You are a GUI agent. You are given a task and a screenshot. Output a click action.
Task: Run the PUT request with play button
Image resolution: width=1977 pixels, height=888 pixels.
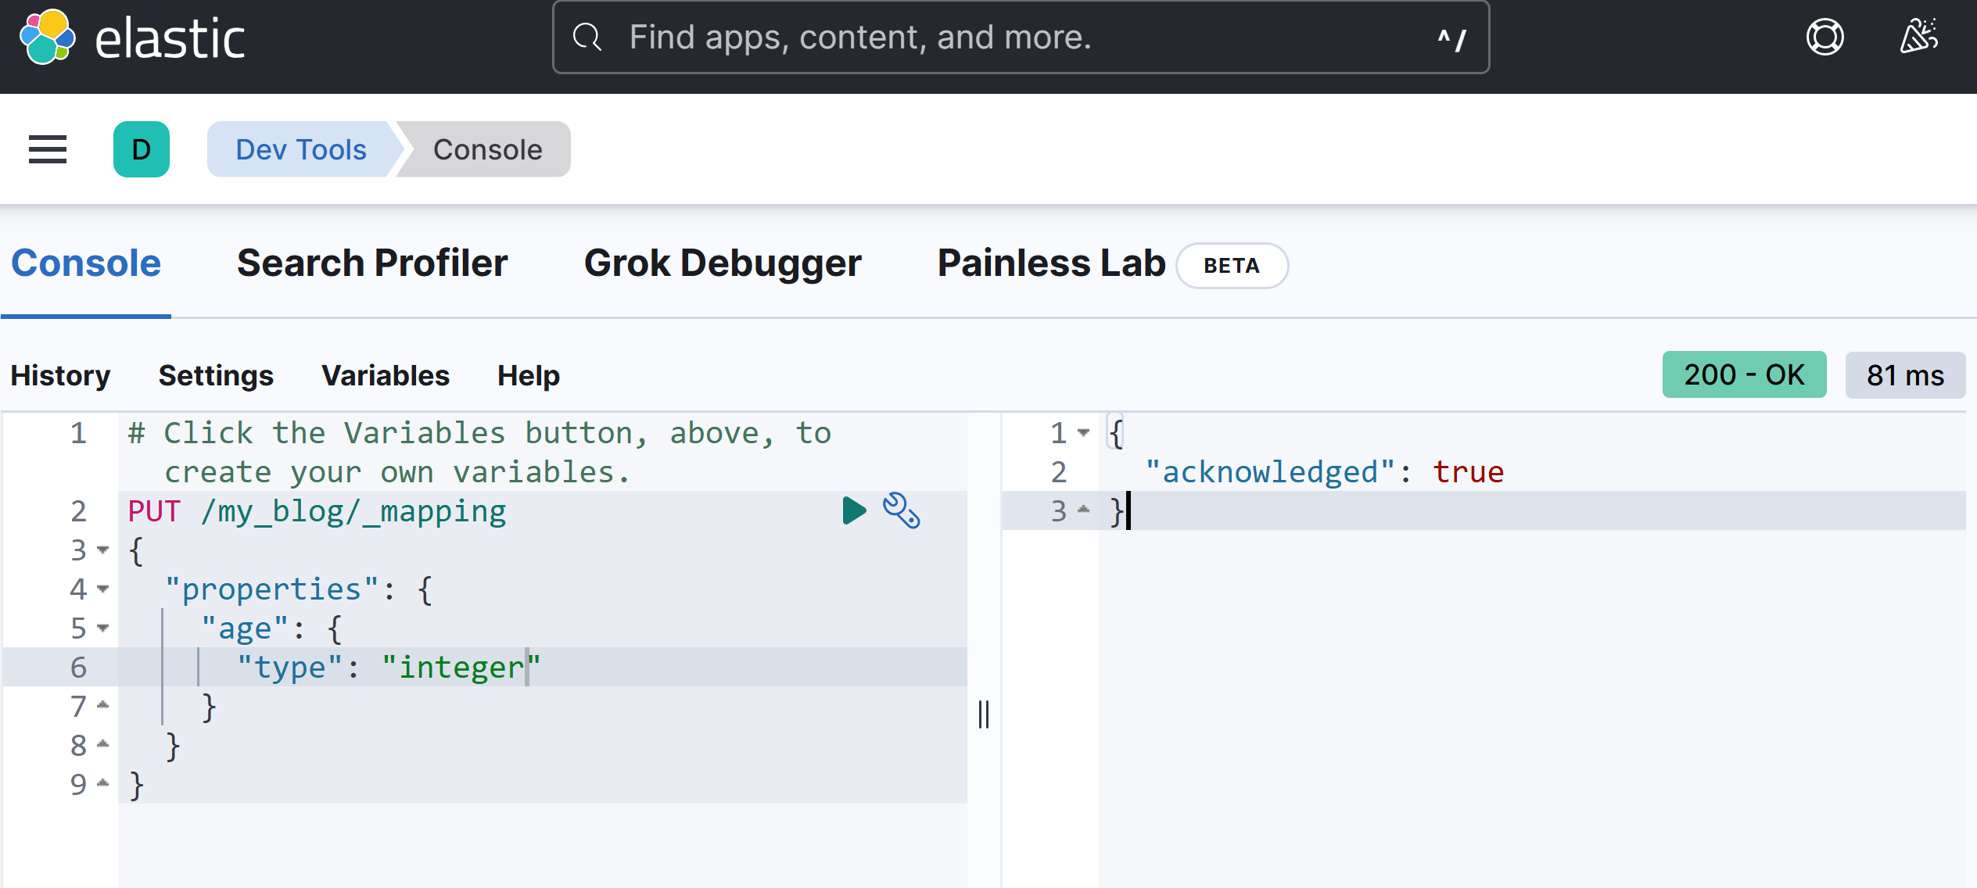point(854,510)
